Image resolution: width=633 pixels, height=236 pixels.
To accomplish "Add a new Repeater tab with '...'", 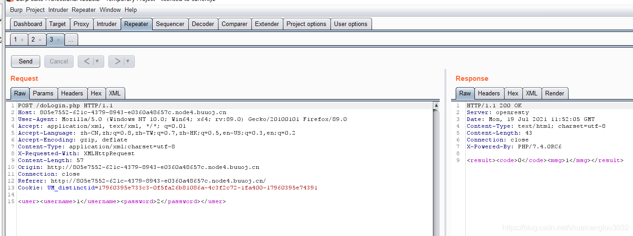I will (71, 40).
